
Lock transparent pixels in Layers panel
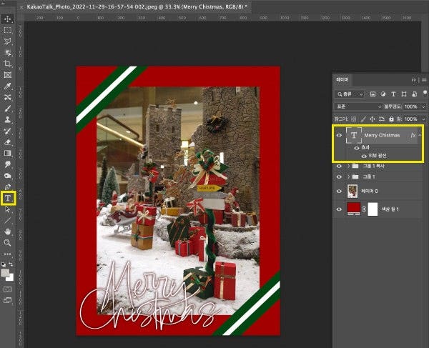click(354, 119)
